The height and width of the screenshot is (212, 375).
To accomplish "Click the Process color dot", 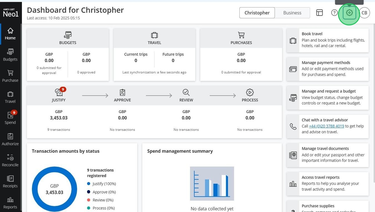I will [89, 208].
